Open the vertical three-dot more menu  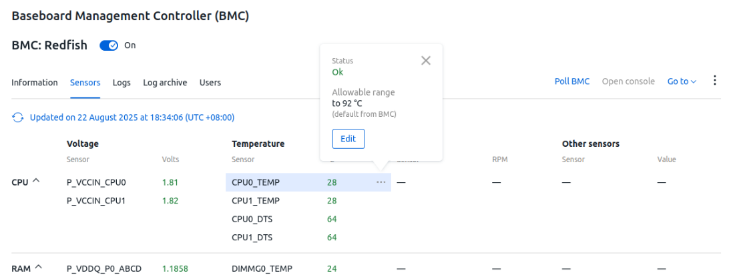coord(714,81)
